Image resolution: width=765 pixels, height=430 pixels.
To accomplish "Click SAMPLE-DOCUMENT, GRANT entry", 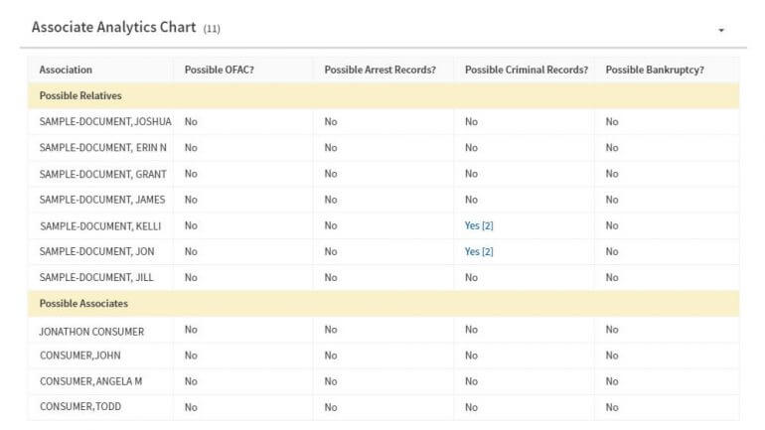I will [x=103, y=174].
